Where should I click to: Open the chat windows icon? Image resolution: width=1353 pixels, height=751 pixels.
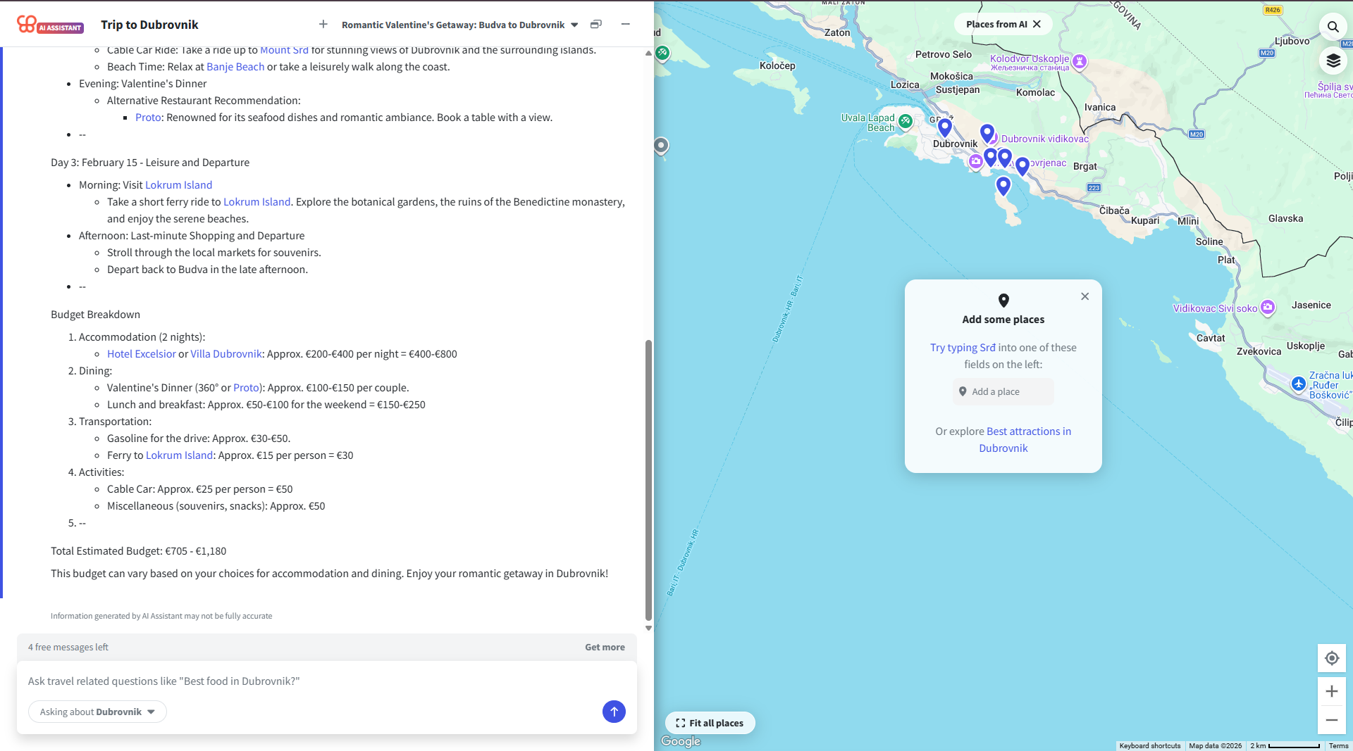(596, 25)
